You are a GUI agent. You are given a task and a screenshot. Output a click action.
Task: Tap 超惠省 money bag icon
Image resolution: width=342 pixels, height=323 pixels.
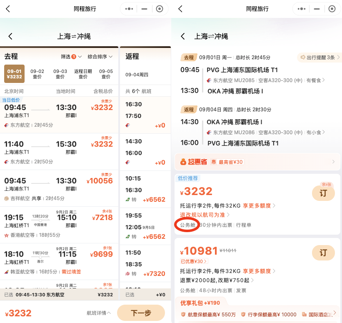click(x=183, y=162)
